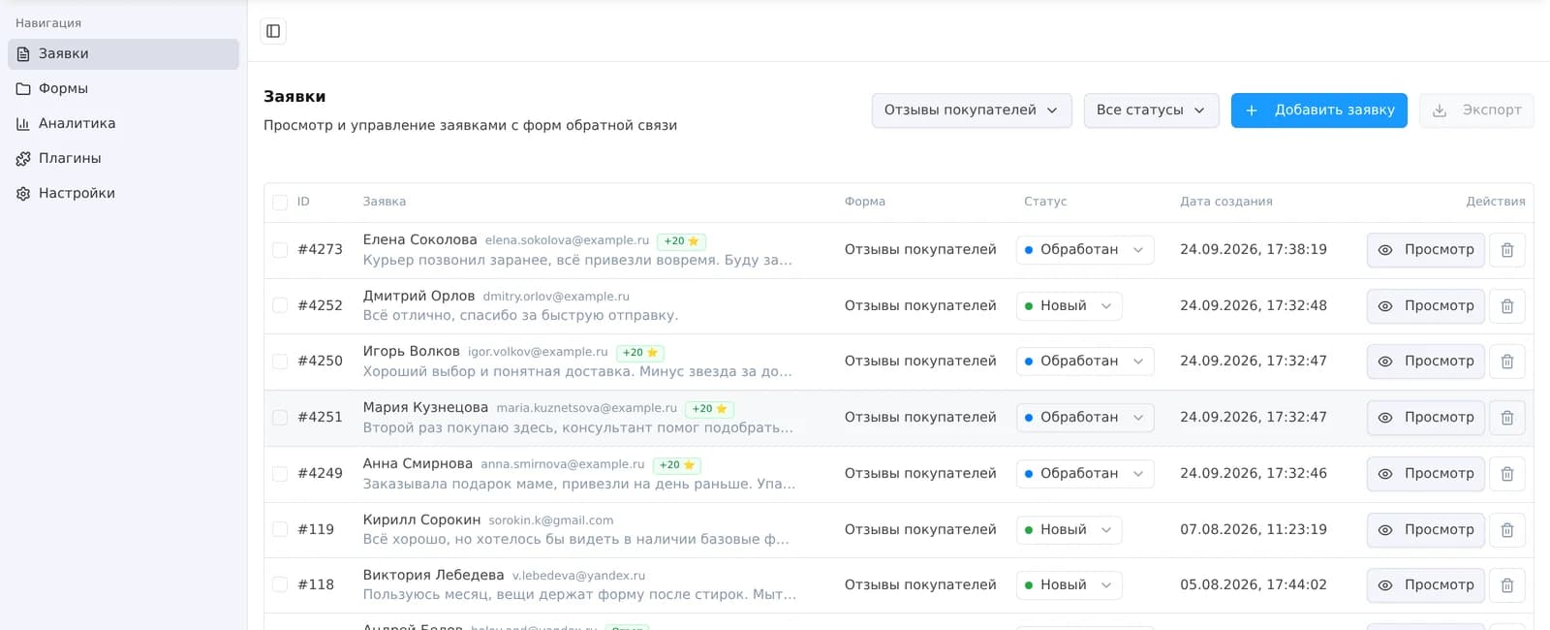Image resolution: width=1550 pixels, height=630 pixels.
Task: Delete request #4273 with trash icon
Action: pos(1507,250)
